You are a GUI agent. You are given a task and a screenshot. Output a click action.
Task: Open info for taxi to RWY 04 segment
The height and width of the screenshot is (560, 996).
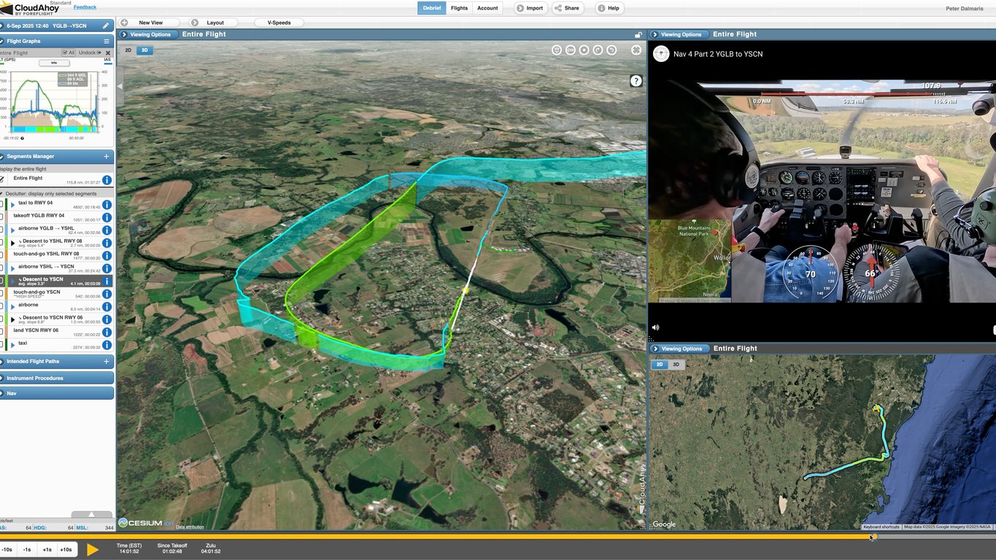[107, 205]
